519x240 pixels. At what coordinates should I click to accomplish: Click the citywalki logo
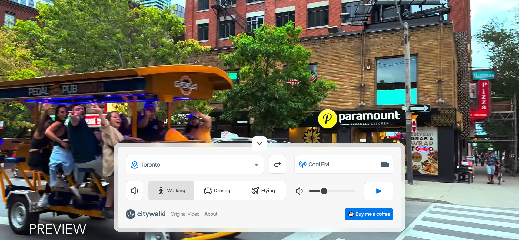[131, 214]
